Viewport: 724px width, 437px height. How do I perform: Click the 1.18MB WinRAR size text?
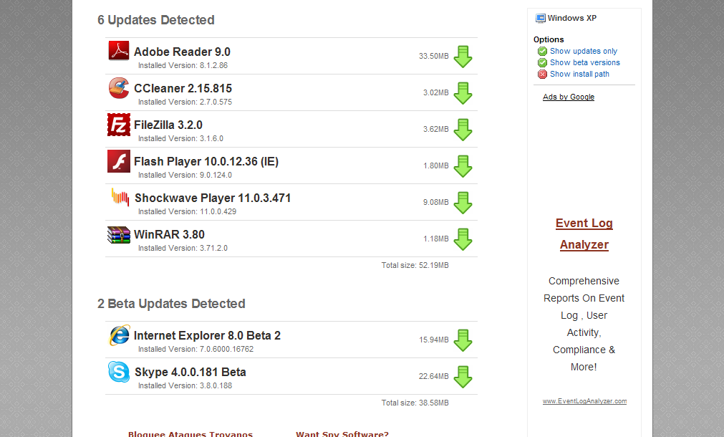click(436, 239)
